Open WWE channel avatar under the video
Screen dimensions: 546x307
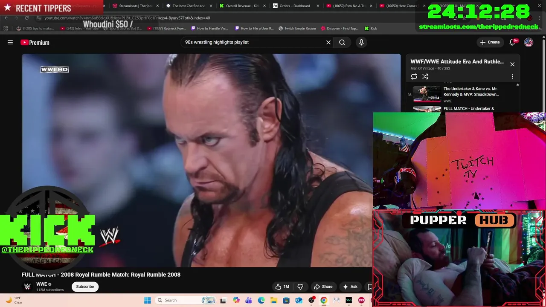tap(27, 287)
